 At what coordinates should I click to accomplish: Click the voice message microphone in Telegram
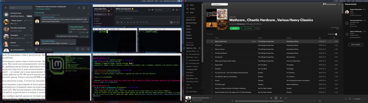click(88, 49)
